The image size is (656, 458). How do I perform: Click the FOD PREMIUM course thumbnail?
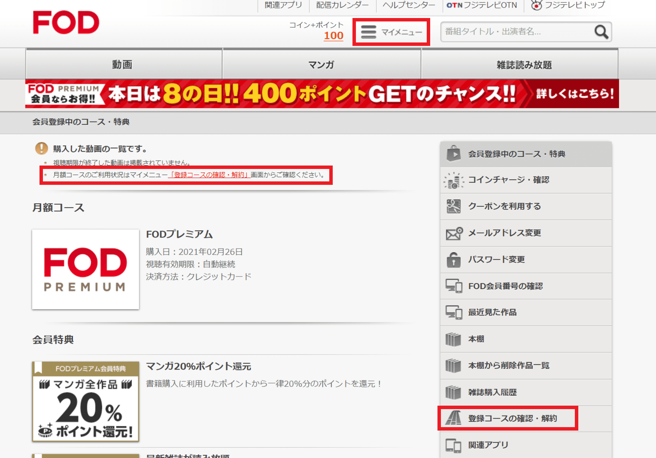tap(85, 269)
